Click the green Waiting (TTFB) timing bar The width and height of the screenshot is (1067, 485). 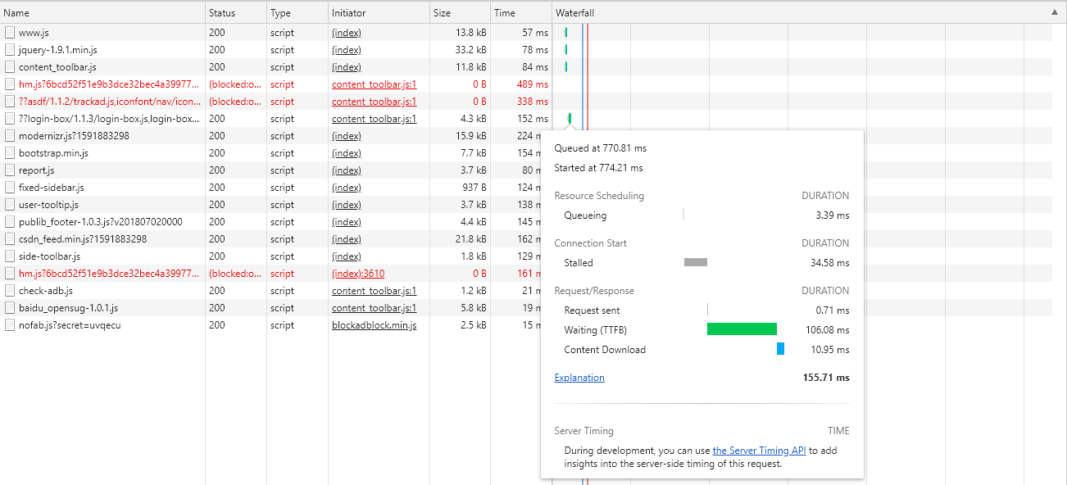(742, 329)
